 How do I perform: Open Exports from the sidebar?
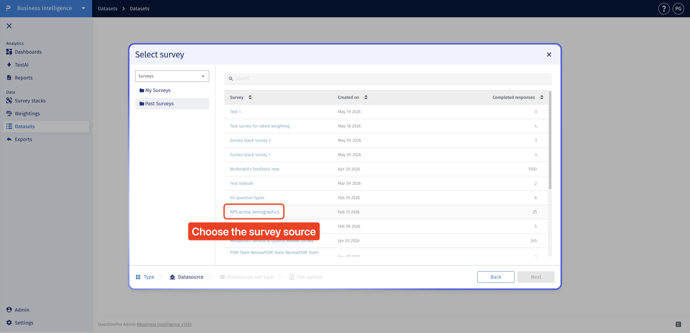19,139
